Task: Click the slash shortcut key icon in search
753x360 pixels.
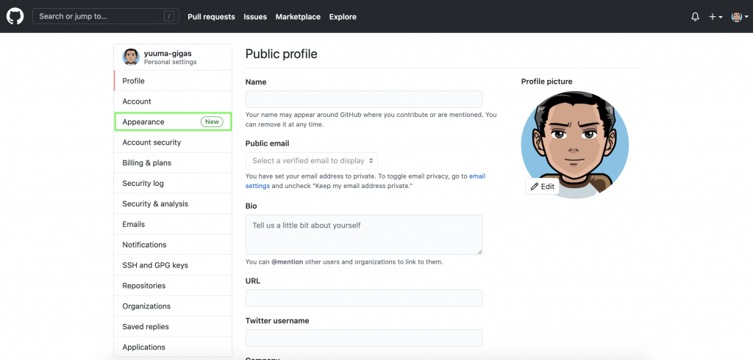Action: (169, 16)
